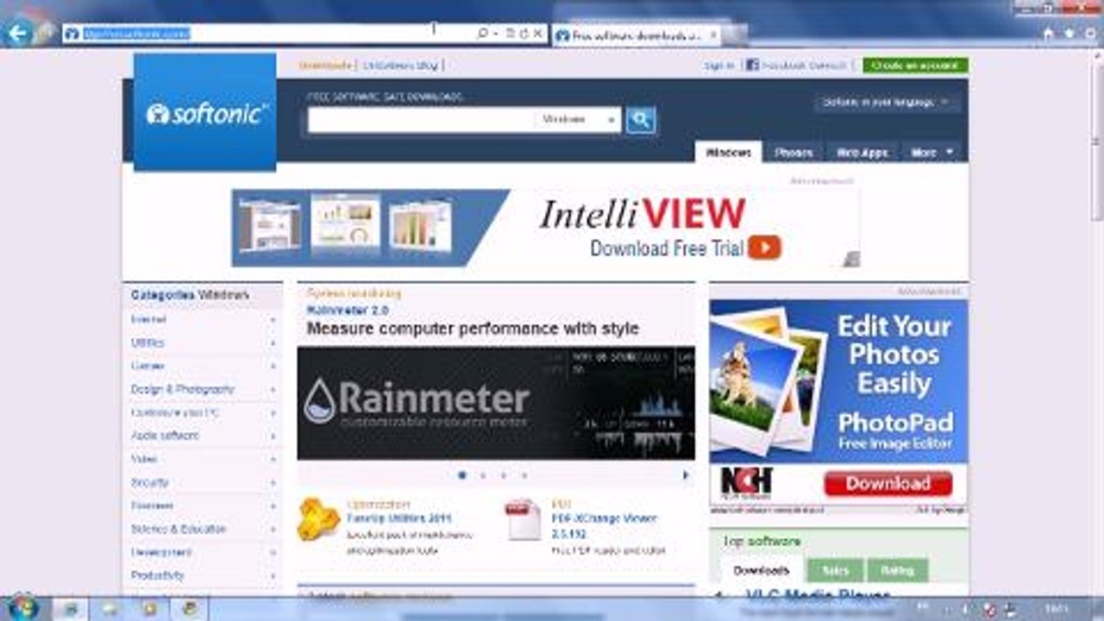
Task: Click the browser Home icon at top right
Action: tap(1049, 34)
